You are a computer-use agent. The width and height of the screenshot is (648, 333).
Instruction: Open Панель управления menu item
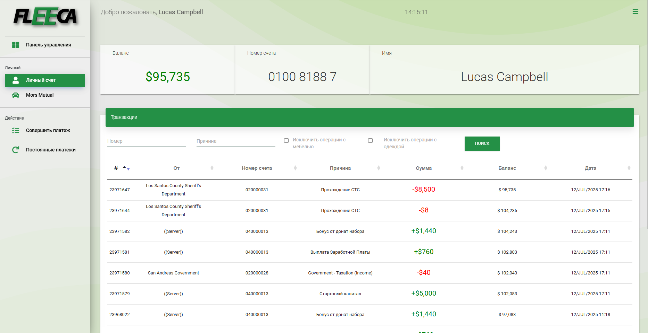[x=45, y=45]
